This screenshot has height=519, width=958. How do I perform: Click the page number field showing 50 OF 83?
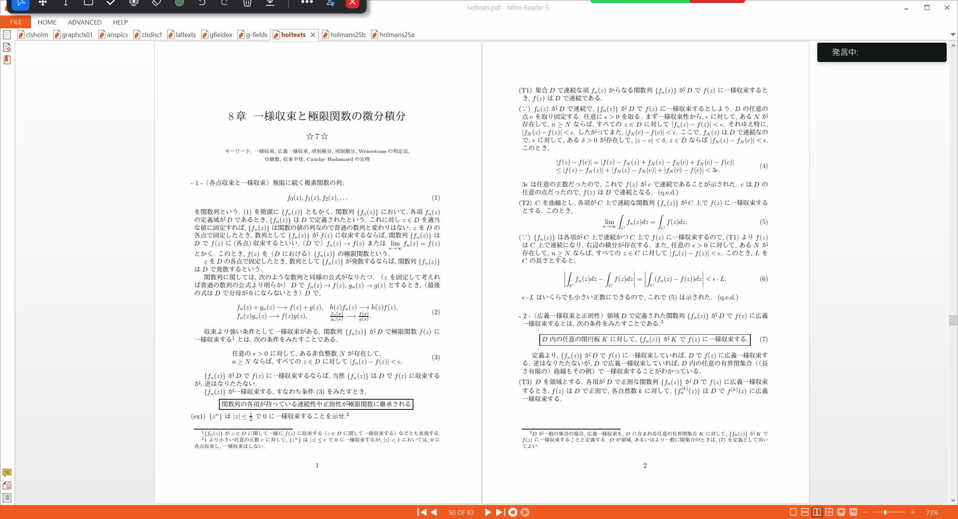tap(461, 512)
